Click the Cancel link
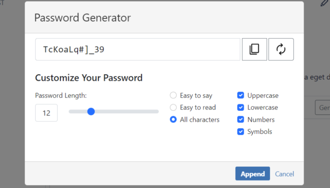Viewport: 330px width, 188px height. click(284, 174)
